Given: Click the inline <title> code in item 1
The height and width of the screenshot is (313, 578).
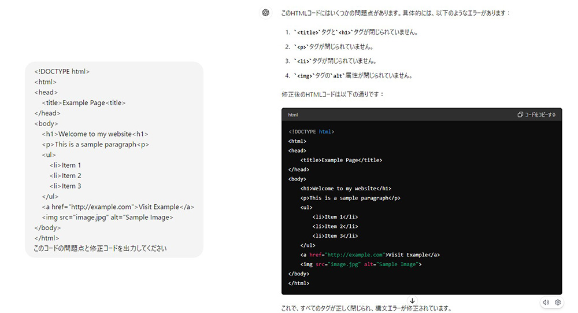Looking at the screenshot, I should click(307, 32).
